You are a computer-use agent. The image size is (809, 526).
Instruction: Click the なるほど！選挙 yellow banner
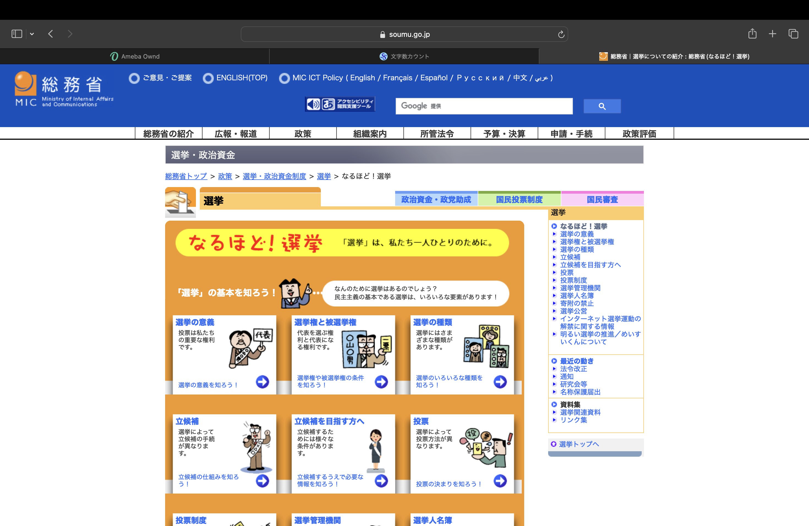point(342,243)
